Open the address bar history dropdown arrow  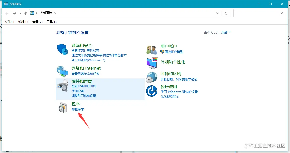(x=217, y=13)
